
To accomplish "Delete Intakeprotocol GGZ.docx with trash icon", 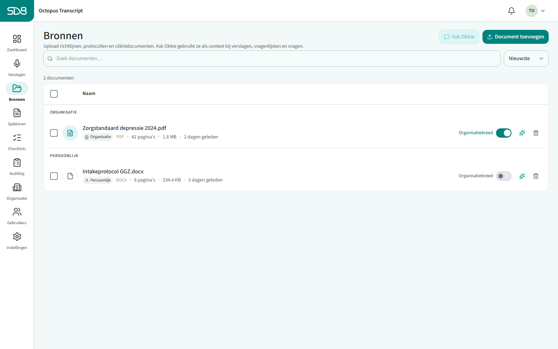I will pyautogui.click(x=536, y=176).
